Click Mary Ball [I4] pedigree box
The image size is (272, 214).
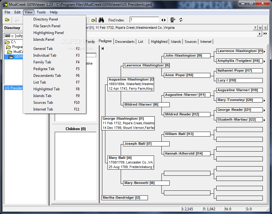131,163
